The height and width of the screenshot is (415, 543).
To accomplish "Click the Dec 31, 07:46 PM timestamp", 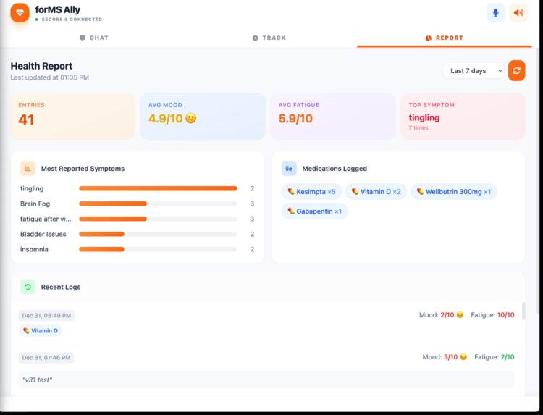I will tap(46, 358).
